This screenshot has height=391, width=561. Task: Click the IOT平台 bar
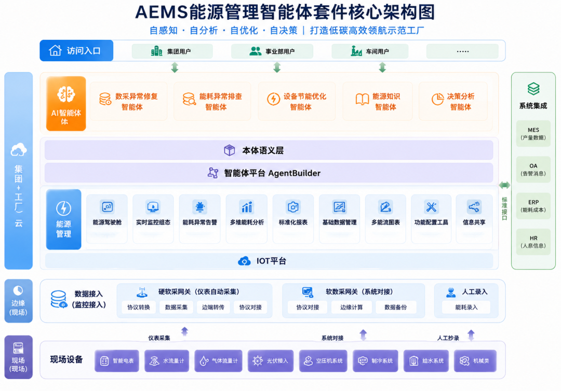[269, 261]
